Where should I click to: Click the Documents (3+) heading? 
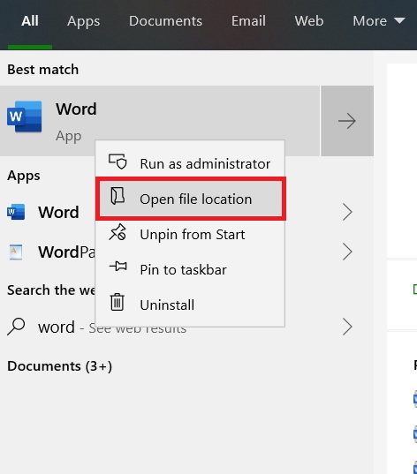coord(59,366)
